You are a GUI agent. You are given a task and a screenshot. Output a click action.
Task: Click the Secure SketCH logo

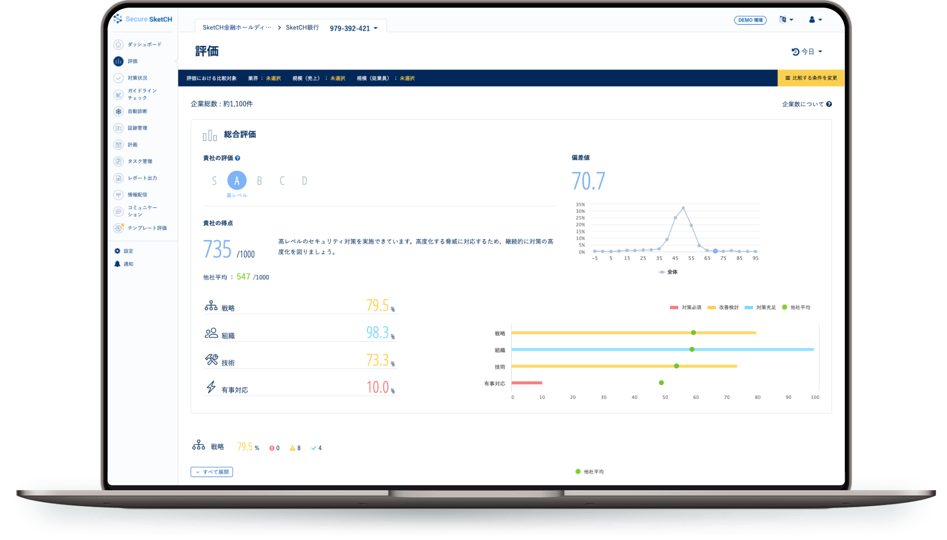tap(142, 19)
